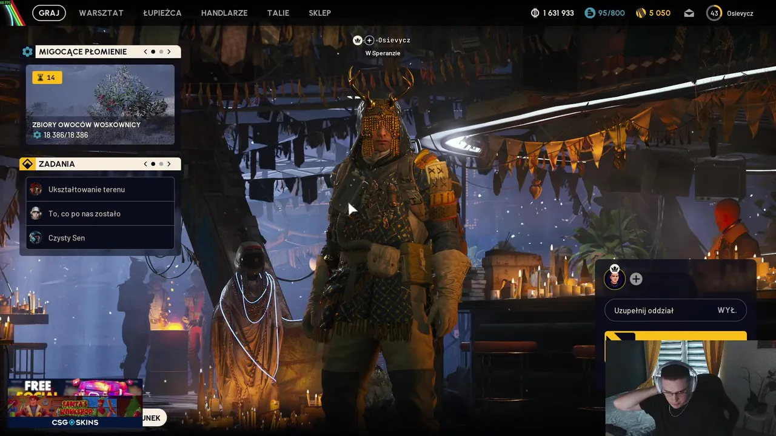Click the Osievycz nameplate above the character
The height and width of the screenshot is (436, 776).
click(394, 40)
